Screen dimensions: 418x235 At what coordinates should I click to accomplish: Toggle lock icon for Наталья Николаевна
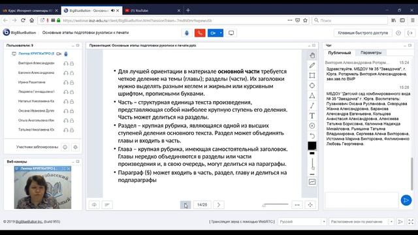click(72, 102)
